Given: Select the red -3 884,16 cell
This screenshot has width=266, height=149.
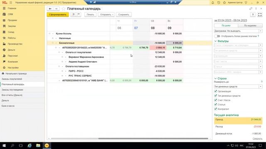Looking at the screenshot, I should [x=158, y=48].
